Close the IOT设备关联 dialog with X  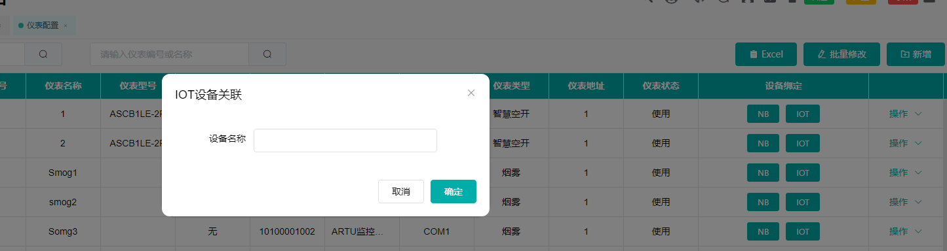tap(471, 93)
